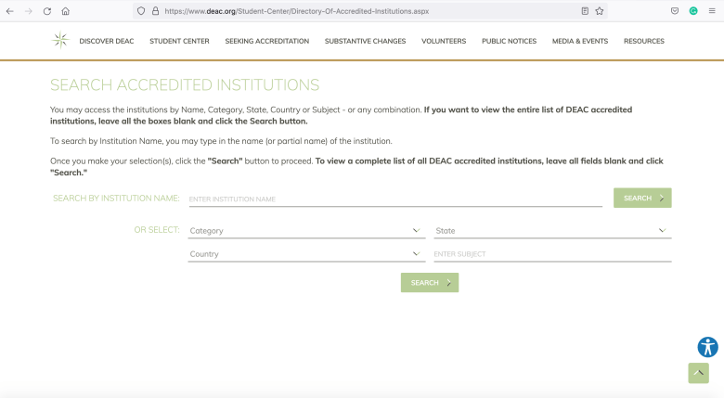The width and height of the screenshot is (724, 398).
Task: Expand the State dropdown
Action: [552, 230]
